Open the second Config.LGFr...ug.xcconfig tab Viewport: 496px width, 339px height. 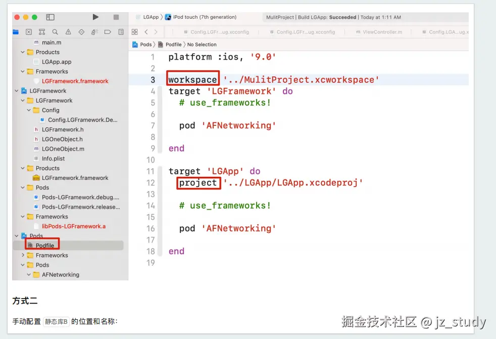pyautogui.click(x=303, y=32)
